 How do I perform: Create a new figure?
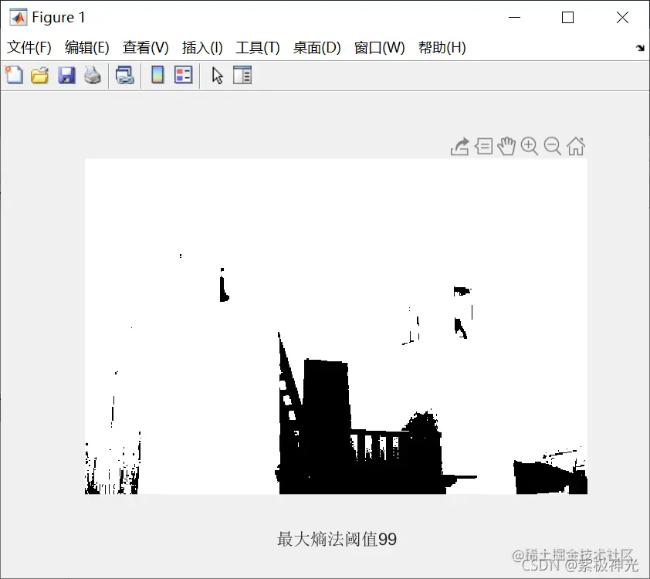[13, 75]
